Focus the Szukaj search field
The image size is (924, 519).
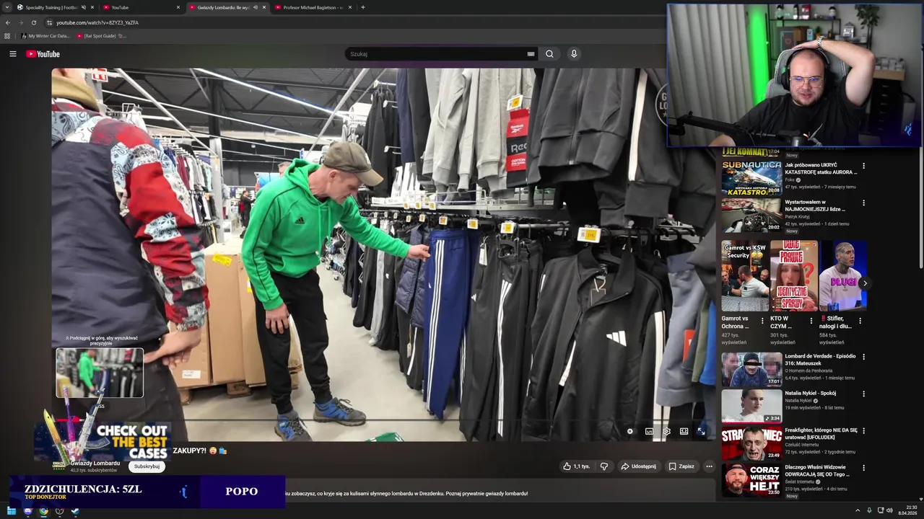coord(437,54)
